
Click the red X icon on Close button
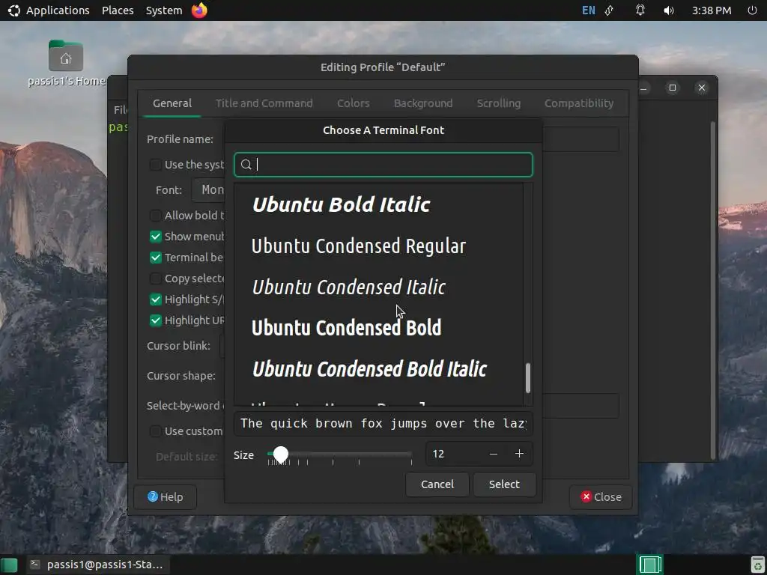coord(586,497)
